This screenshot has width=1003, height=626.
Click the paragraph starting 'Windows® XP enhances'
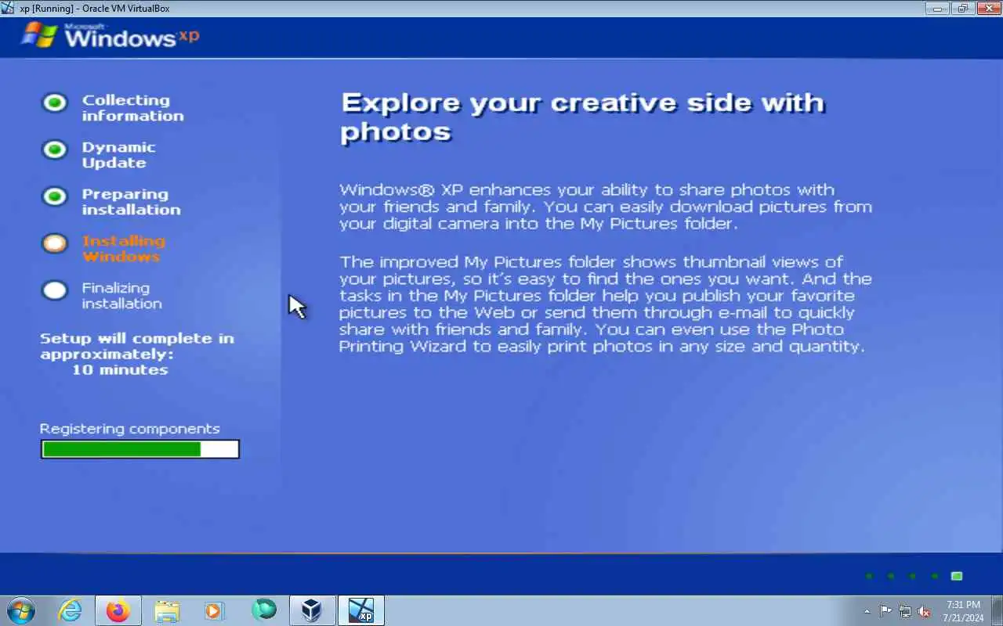[x=605, y=207]
